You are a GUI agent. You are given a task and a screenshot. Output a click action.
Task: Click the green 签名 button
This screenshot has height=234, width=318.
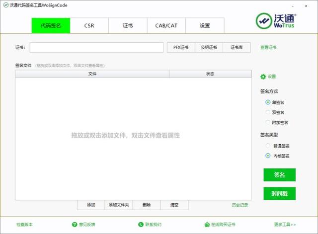[x=279, y=175]
